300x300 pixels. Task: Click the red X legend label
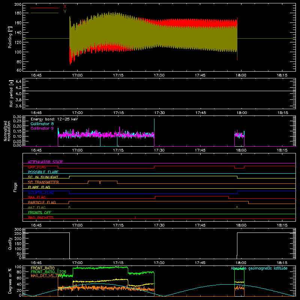(65, 6)
